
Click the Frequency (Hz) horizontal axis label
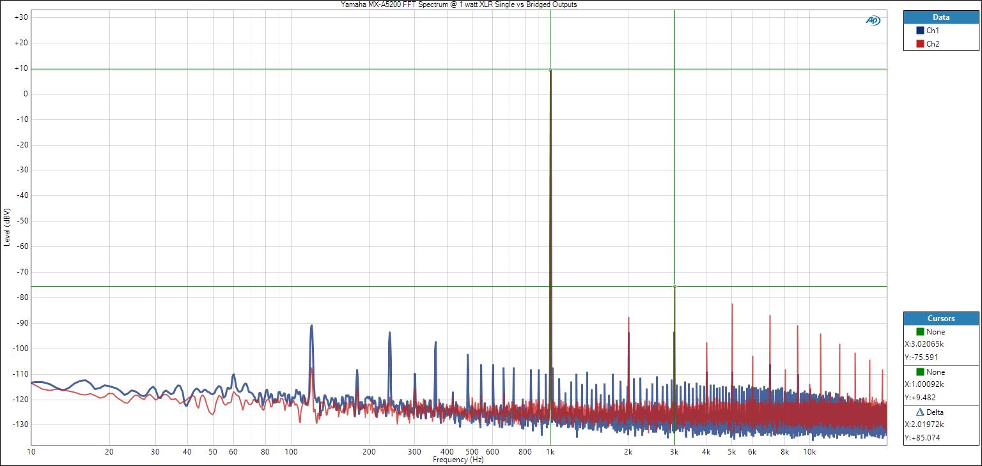point(458,460)
